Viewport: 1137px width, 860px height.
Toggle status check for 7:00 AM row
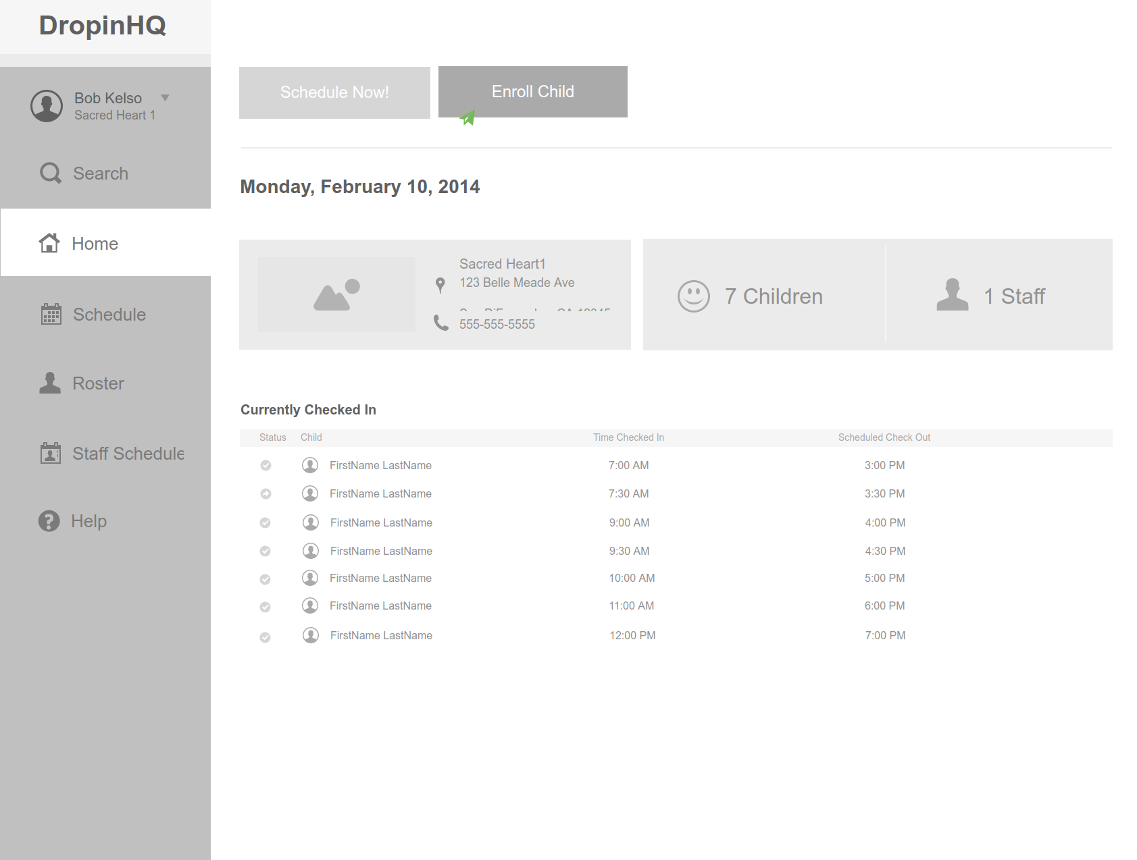(266, 465)
